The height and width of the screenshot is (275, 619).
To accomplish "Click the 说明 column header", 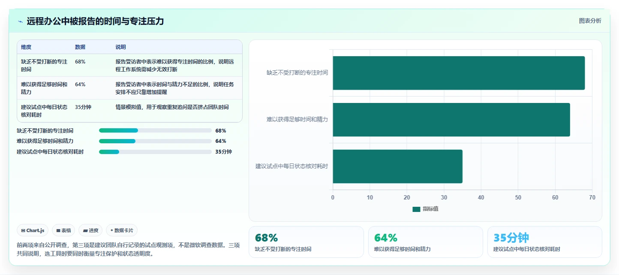I will pyautogui.click(x=120, y=47).
